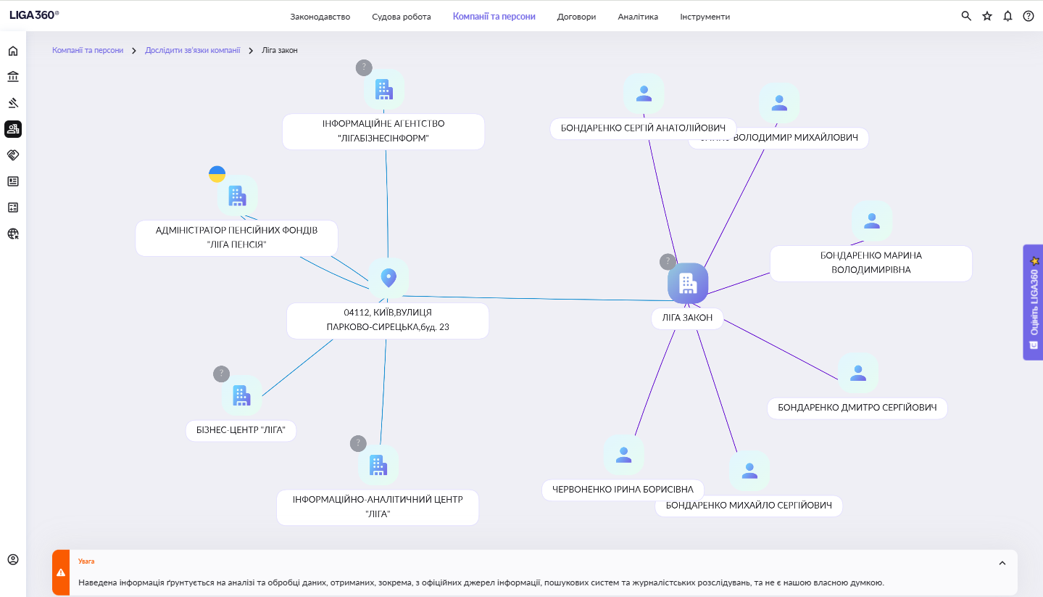The width and height of the screenshot is (1043, 597).
Task: Open the help question mark icon
Action: 1029,16
